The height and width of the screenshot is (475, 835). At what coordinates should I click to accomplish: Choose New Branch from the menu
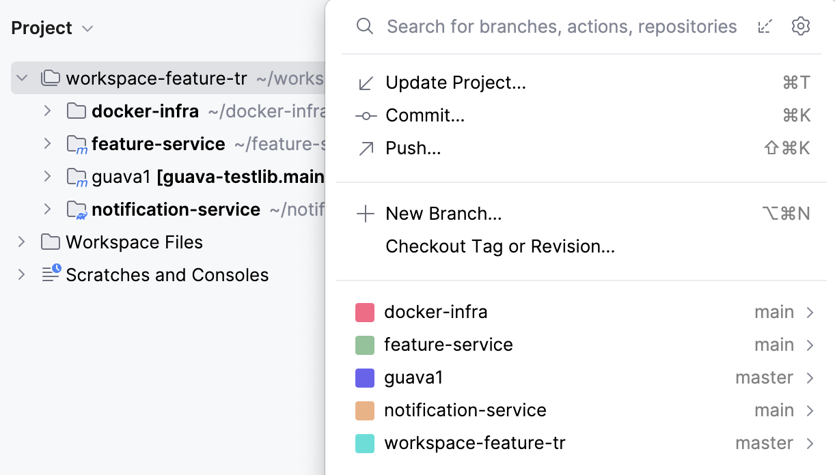click(x=443, y=213)
